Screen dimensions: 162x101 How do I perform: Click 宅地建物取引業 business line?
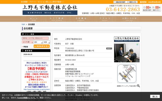[71, 69]
